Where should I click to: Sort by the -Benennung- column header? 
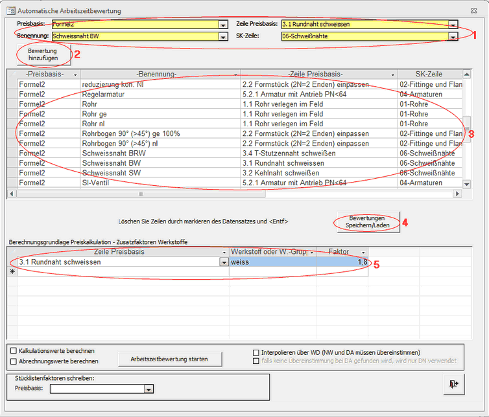click(x=156, y=74)
